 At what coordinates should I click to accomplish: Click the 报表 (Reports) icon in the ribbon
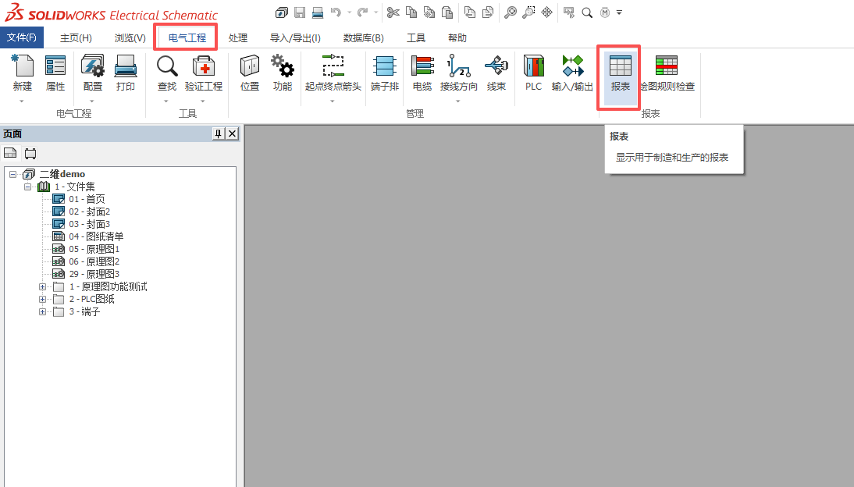coord(620,75)
